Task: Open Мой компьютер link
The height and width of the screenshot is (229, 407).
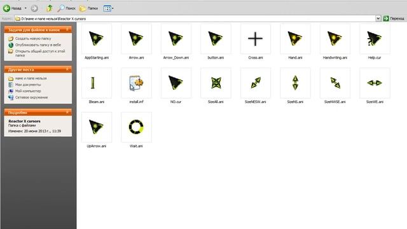Action: 28,91
